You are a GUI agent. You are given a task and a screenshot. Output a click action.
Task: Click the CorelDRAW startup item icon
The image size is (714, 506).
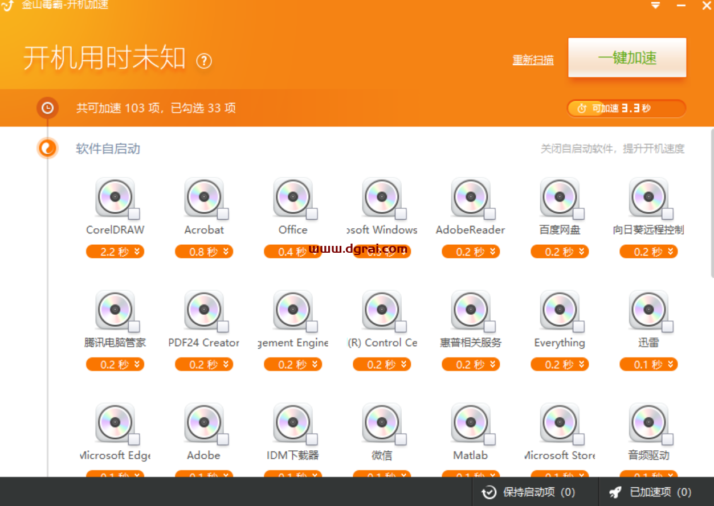pos(115,197)
